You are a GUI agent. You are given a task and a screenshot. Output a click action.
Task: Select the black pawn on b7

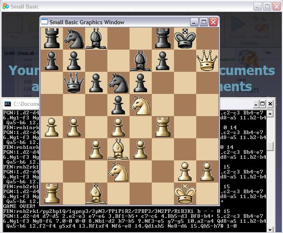[x=74, y=61]
